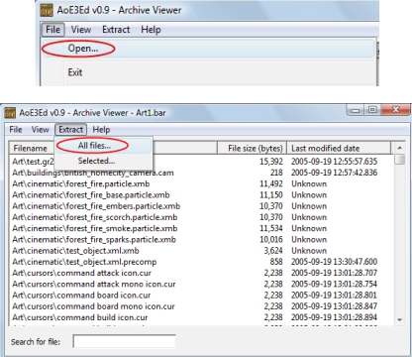The width and height of the screenshot is (412, 357).
Task: Open Help menu in Art1.bar window
Action: 101,130
